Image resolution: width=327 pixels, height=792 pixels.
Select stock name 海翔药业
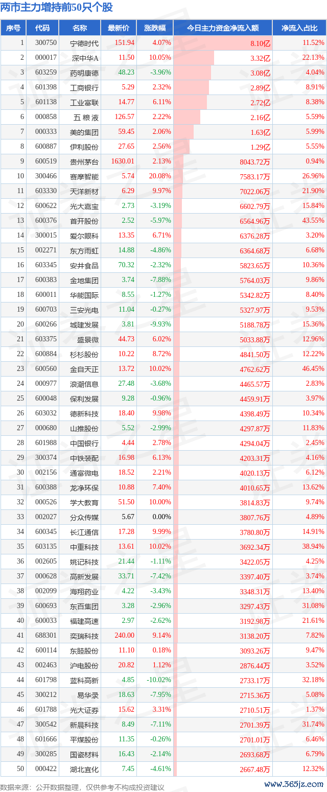pyautogui.click(x=84, y=592)
